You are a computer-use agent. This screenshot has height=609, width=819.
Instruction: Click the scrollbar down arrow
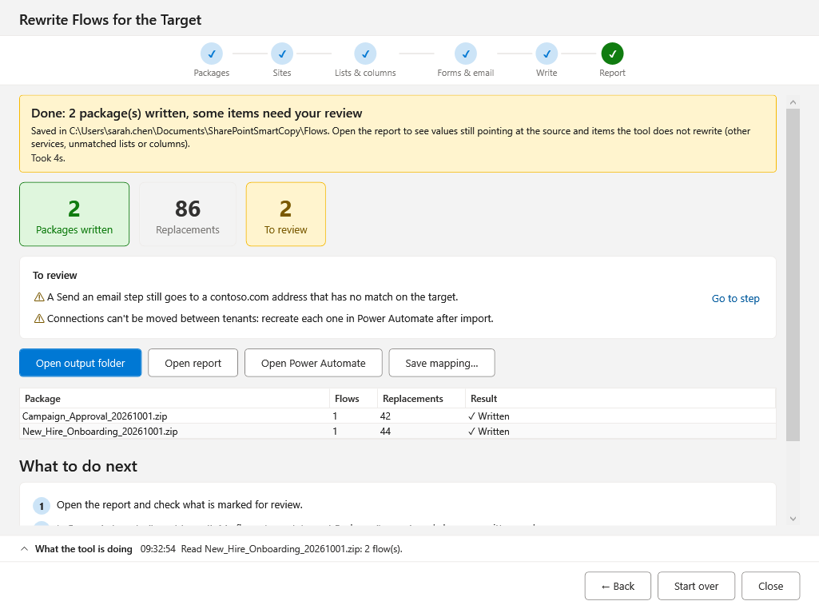click(793, 519)
